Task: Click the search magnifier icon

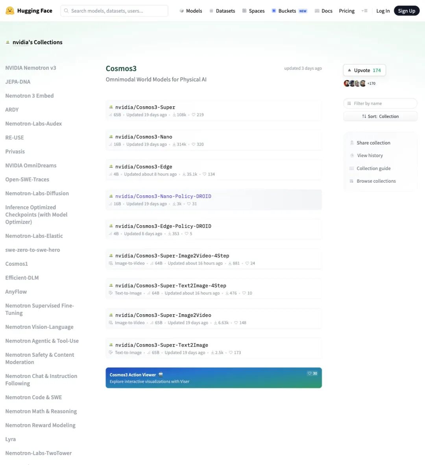Action: tap(66, 11)
